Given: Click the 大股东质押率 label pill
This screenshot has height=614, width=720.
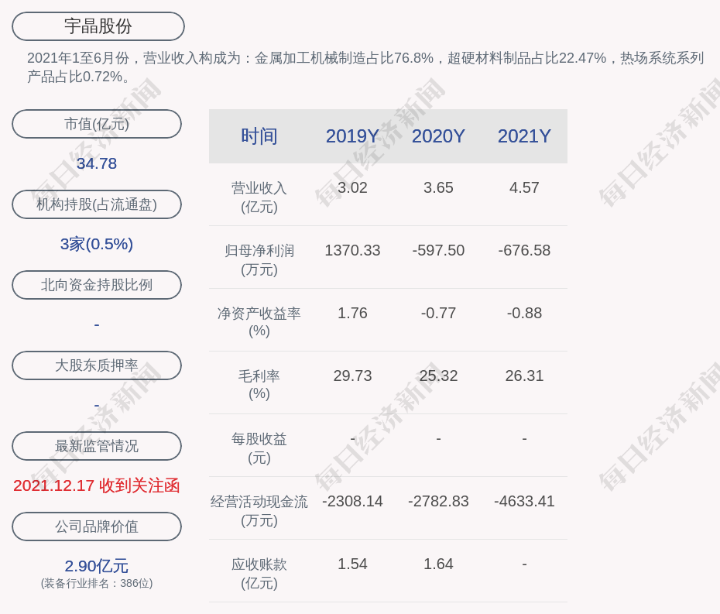Looking at the screenshot, I should point(97,365).
